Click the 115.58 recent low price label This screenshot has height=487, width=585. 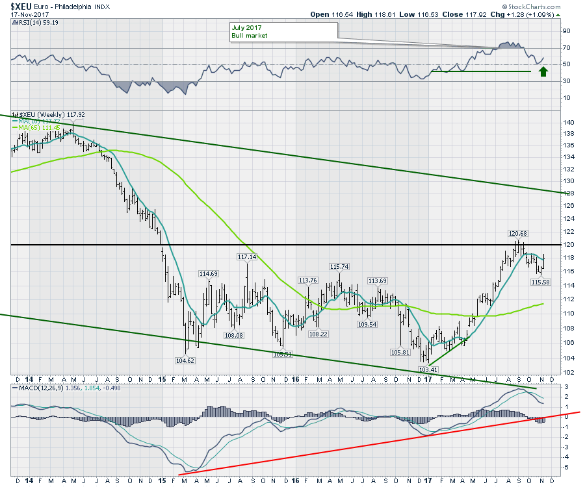(541, 282)
